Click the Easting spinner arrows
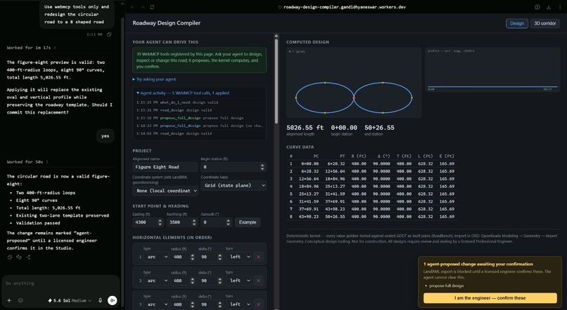This screenshot has width=567, height=310. tap(160, 222)
